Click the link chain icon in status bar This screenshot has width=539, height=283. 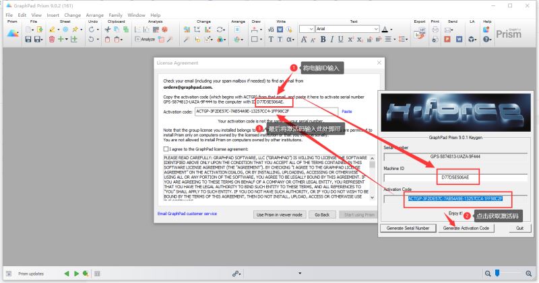click(x=235, y=274)
